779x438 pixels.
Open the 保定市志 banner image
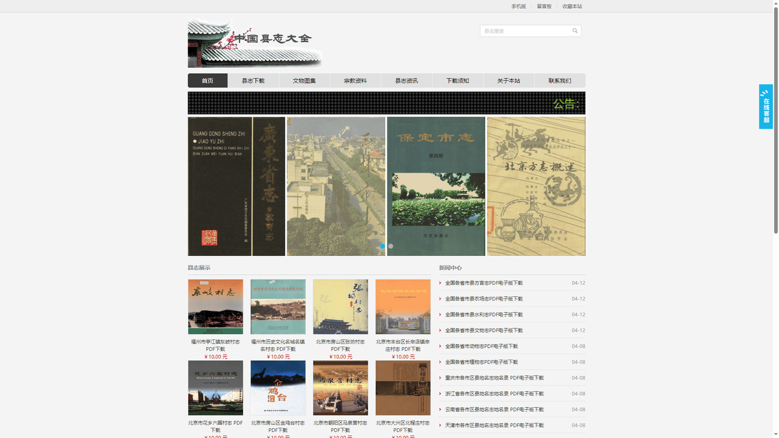coord(436,186)
